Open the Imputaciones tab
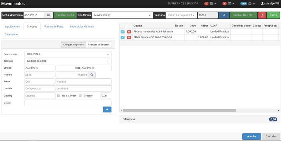 pyautogui.click(x=12, y=27)
